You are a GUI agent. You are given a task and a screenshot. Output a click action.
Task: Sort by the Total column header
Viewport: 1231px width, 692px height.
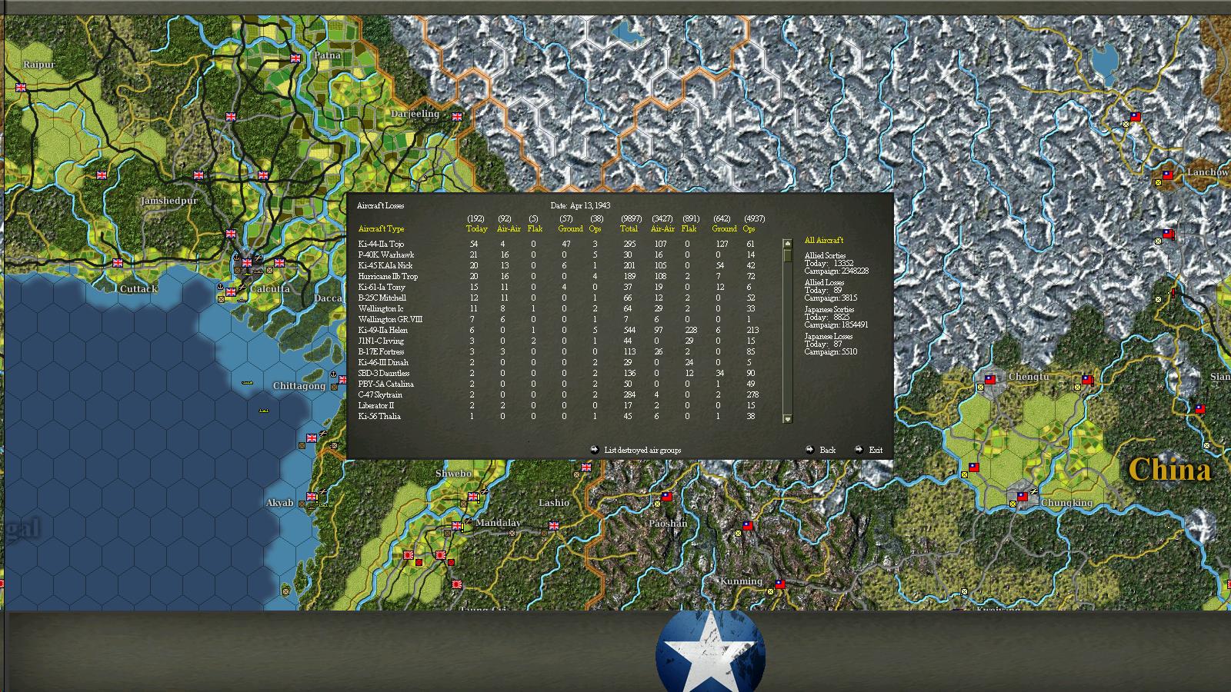coord(629,229)
